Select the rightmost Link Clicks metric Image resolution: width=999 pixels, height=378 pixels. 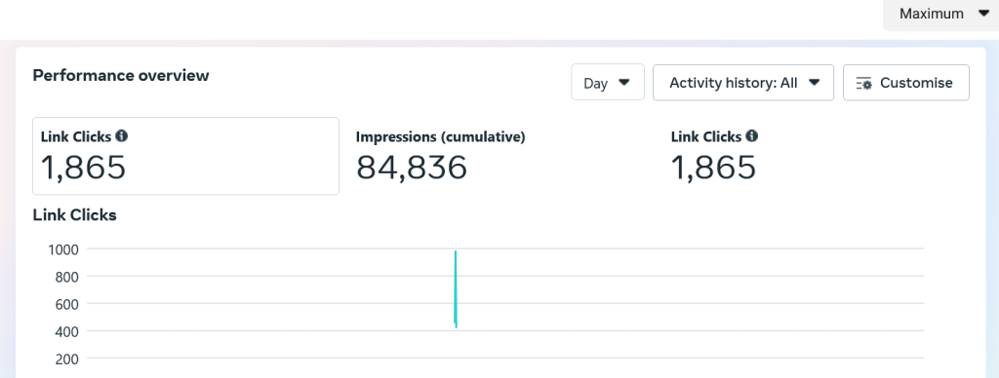click(x=714, y=156)
